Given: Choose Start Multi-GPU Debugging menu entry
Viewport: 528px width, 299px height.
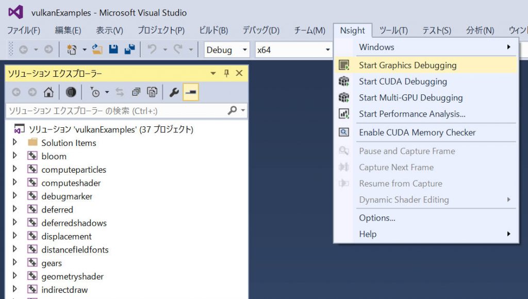Looking at the screenshot, I should tap(426, 97).
